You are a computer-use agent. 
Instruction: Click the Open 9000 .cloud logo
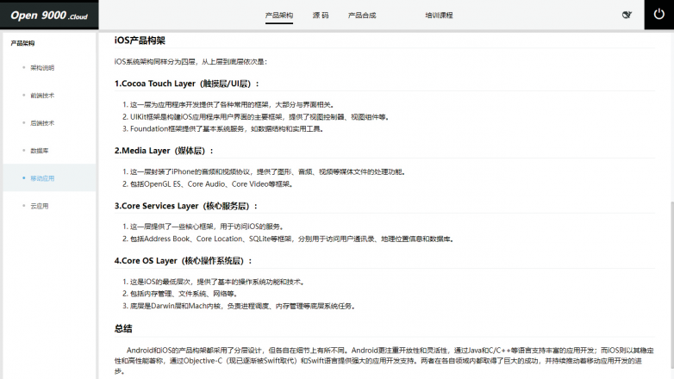pos(49,16)
